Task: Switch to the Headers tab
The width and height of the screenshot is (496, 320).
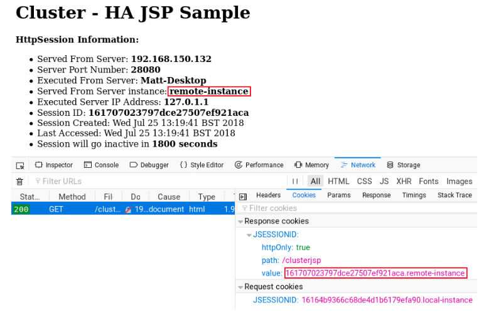Action: pos(268,196)
